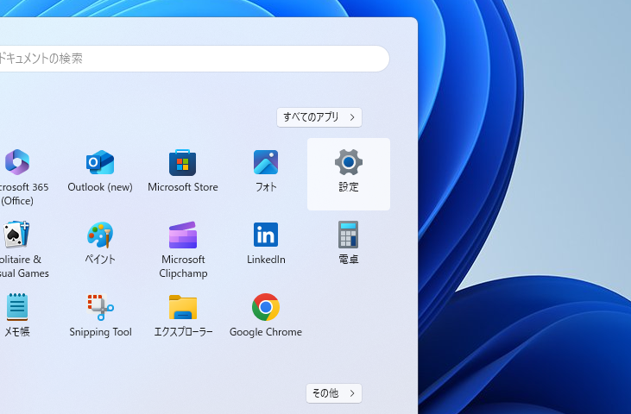Launch Outlook (new) from pinned apps
Viewport: 631px width, 414px height.
point(100,163)
